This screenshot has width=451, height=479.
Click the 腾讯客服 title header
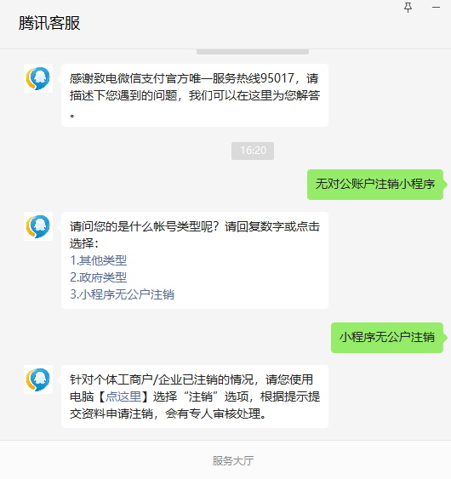(49, 23)
